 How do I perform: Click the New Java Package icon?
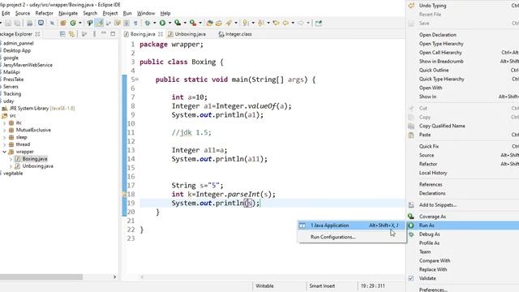(x=63, y=23)
